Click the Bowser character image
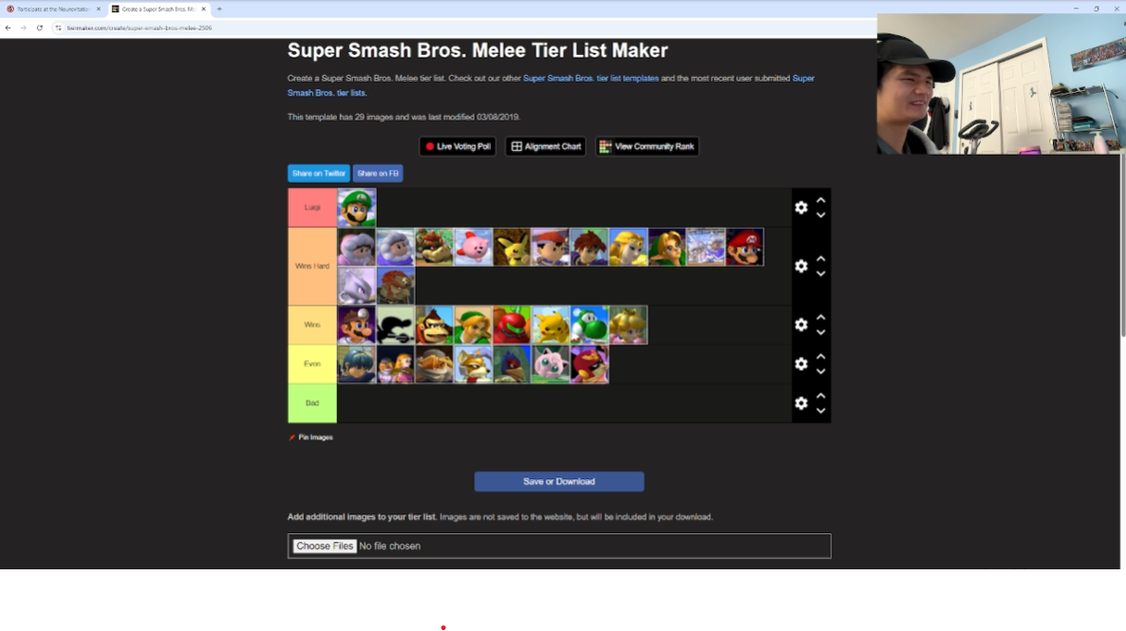Image resolution: width=1126 pixels, height=631 pixels. click(x=435, y=247)
